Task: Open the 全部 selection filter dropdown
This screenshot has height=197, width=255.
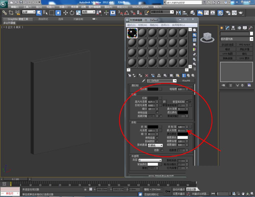Action: pyautogui.click(x=29, y=12)
